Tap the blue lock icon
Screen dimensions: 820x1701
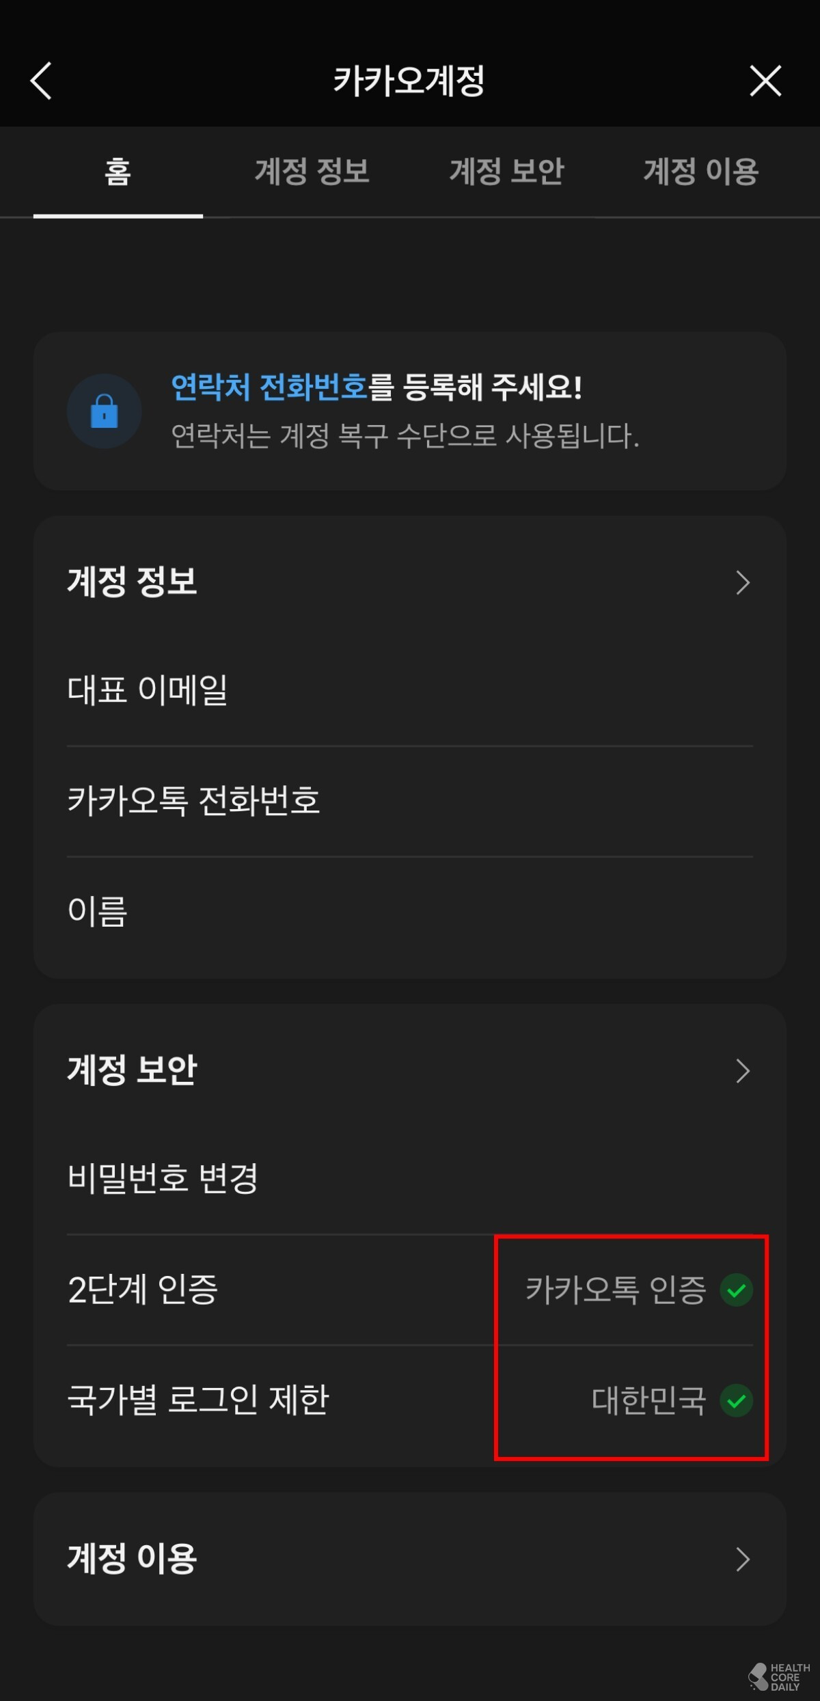tap(104, 411)
